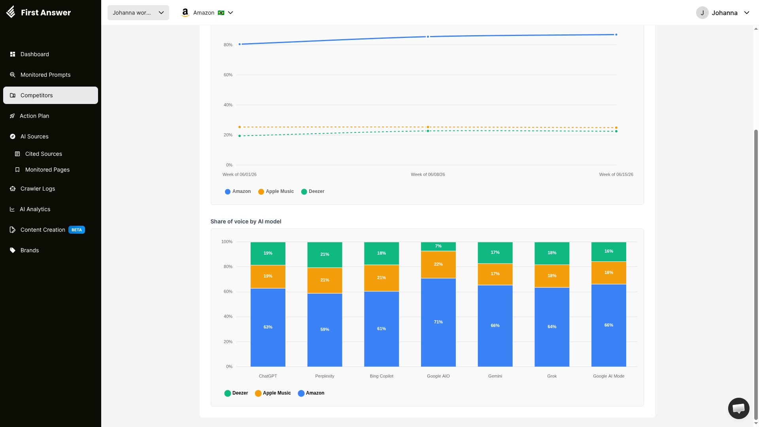The width and height of the screenshot is (759, 427).
Task: Click Gemini Amazon 66% bar segment
Action: (x=495, y=326)
